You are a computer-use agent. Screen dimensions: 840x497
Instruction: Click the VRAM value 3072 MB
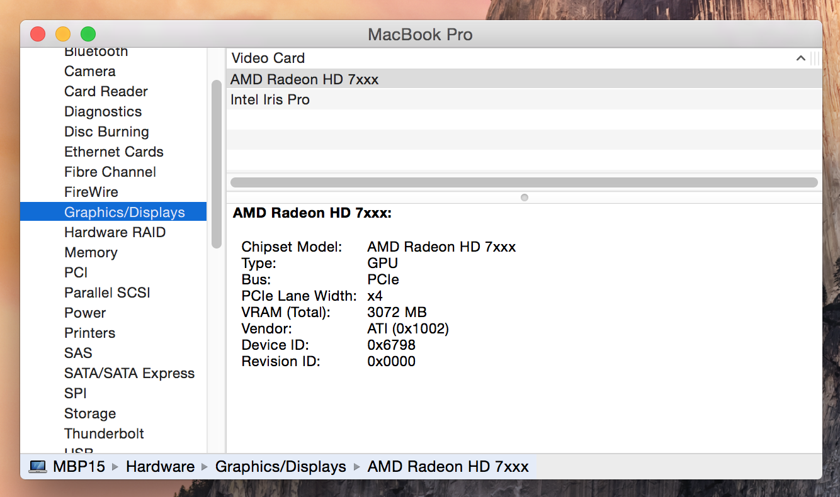pyautogui.click(x=397, y=312)
